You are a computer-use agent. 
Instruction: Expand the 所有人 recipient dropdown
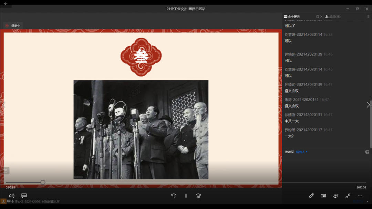[301, 152]
